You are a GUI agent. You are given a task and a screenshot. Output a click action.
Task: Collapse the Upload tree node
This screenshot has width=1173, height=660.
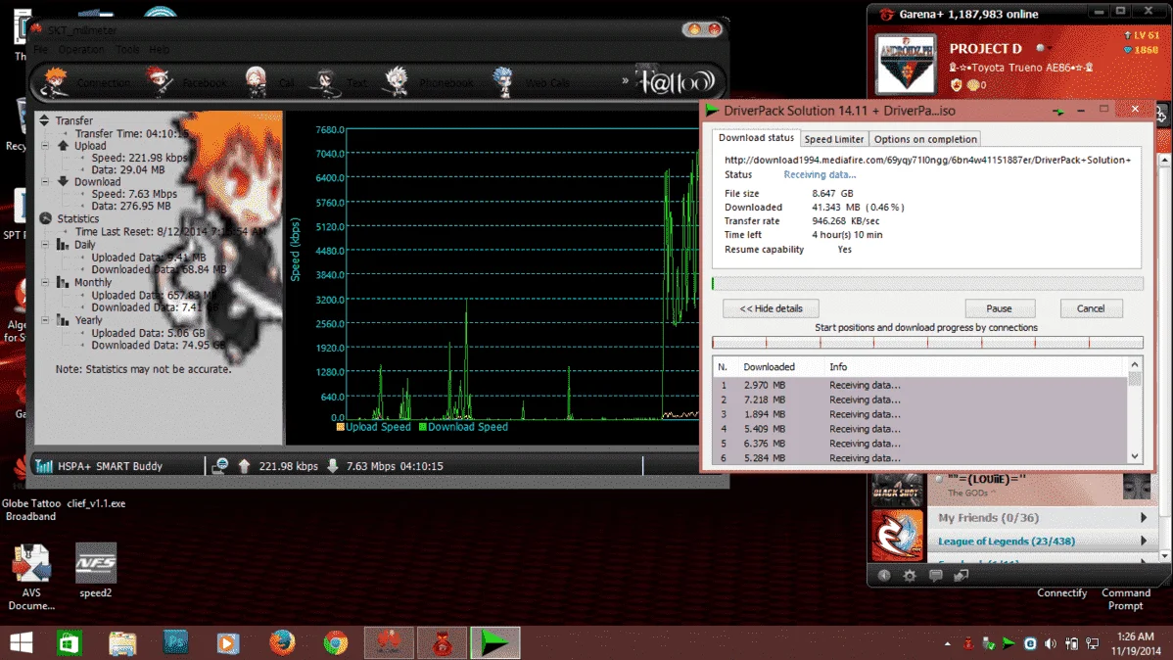[46, 146]
